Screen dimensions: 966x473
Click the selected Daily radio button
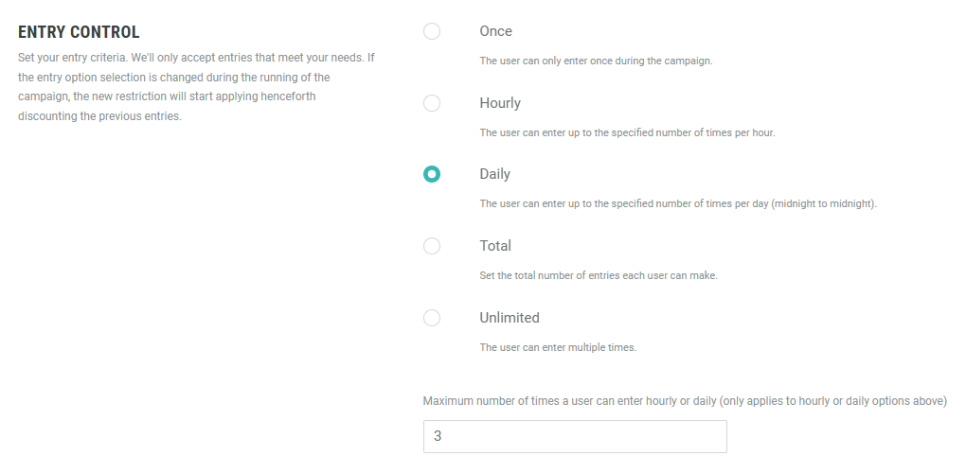[432, 174]
